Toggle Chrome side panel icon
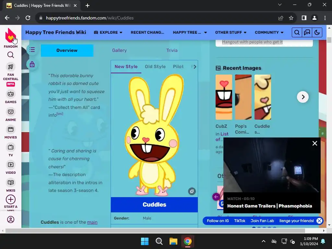 tap(304, 18)
